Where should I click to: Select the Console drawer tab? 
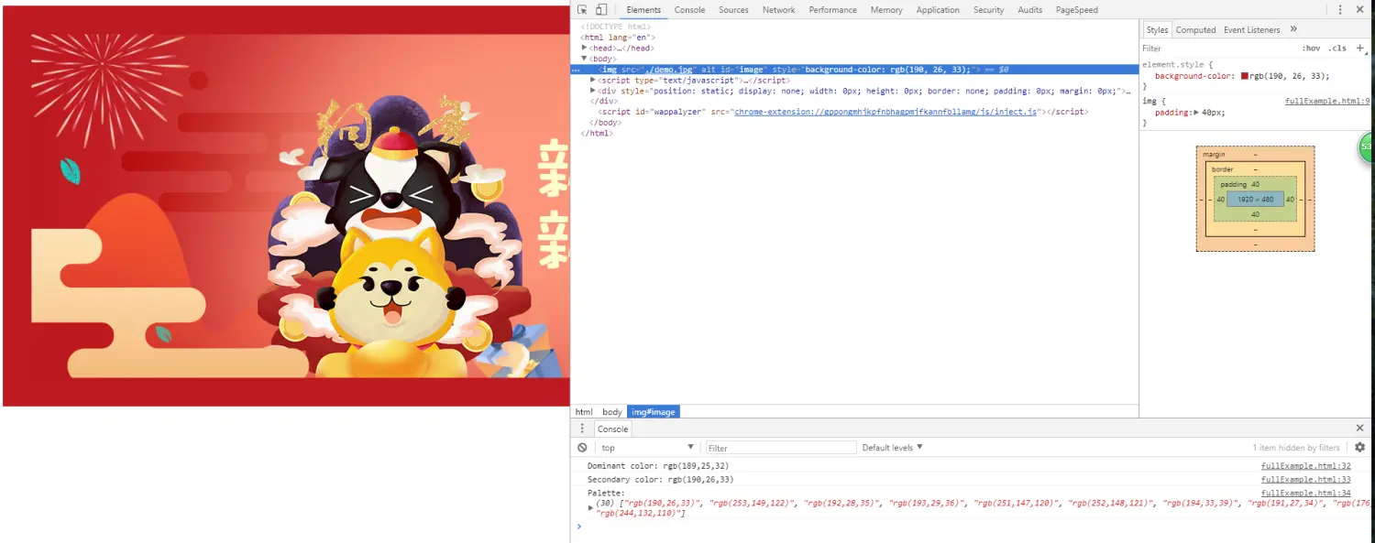[x=612, y=429]
